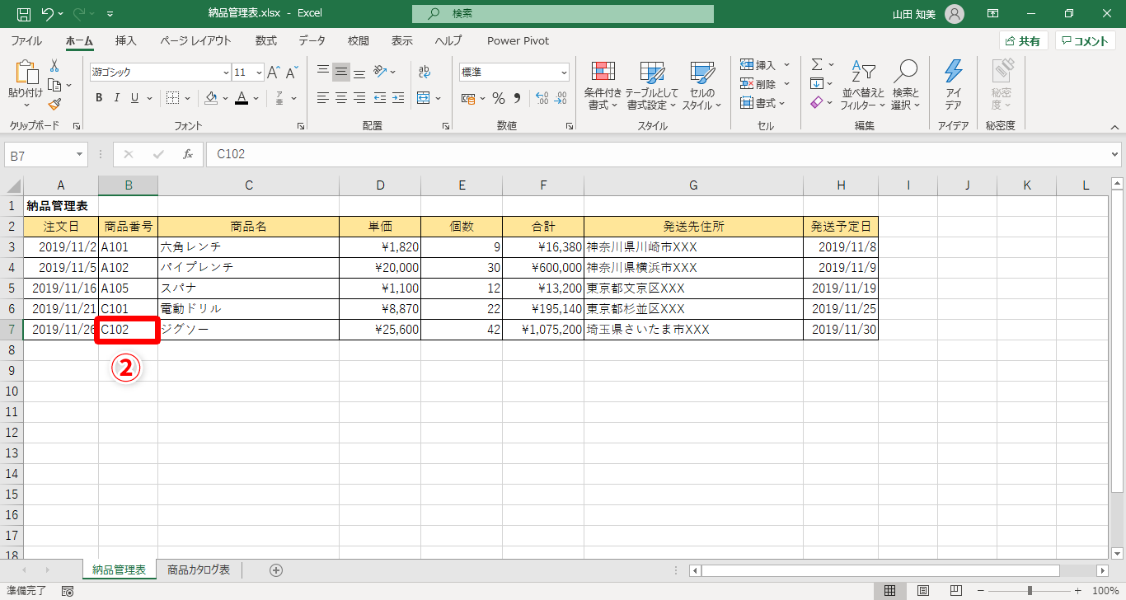Click the macro recording icon in status bar

coord(68,591)
